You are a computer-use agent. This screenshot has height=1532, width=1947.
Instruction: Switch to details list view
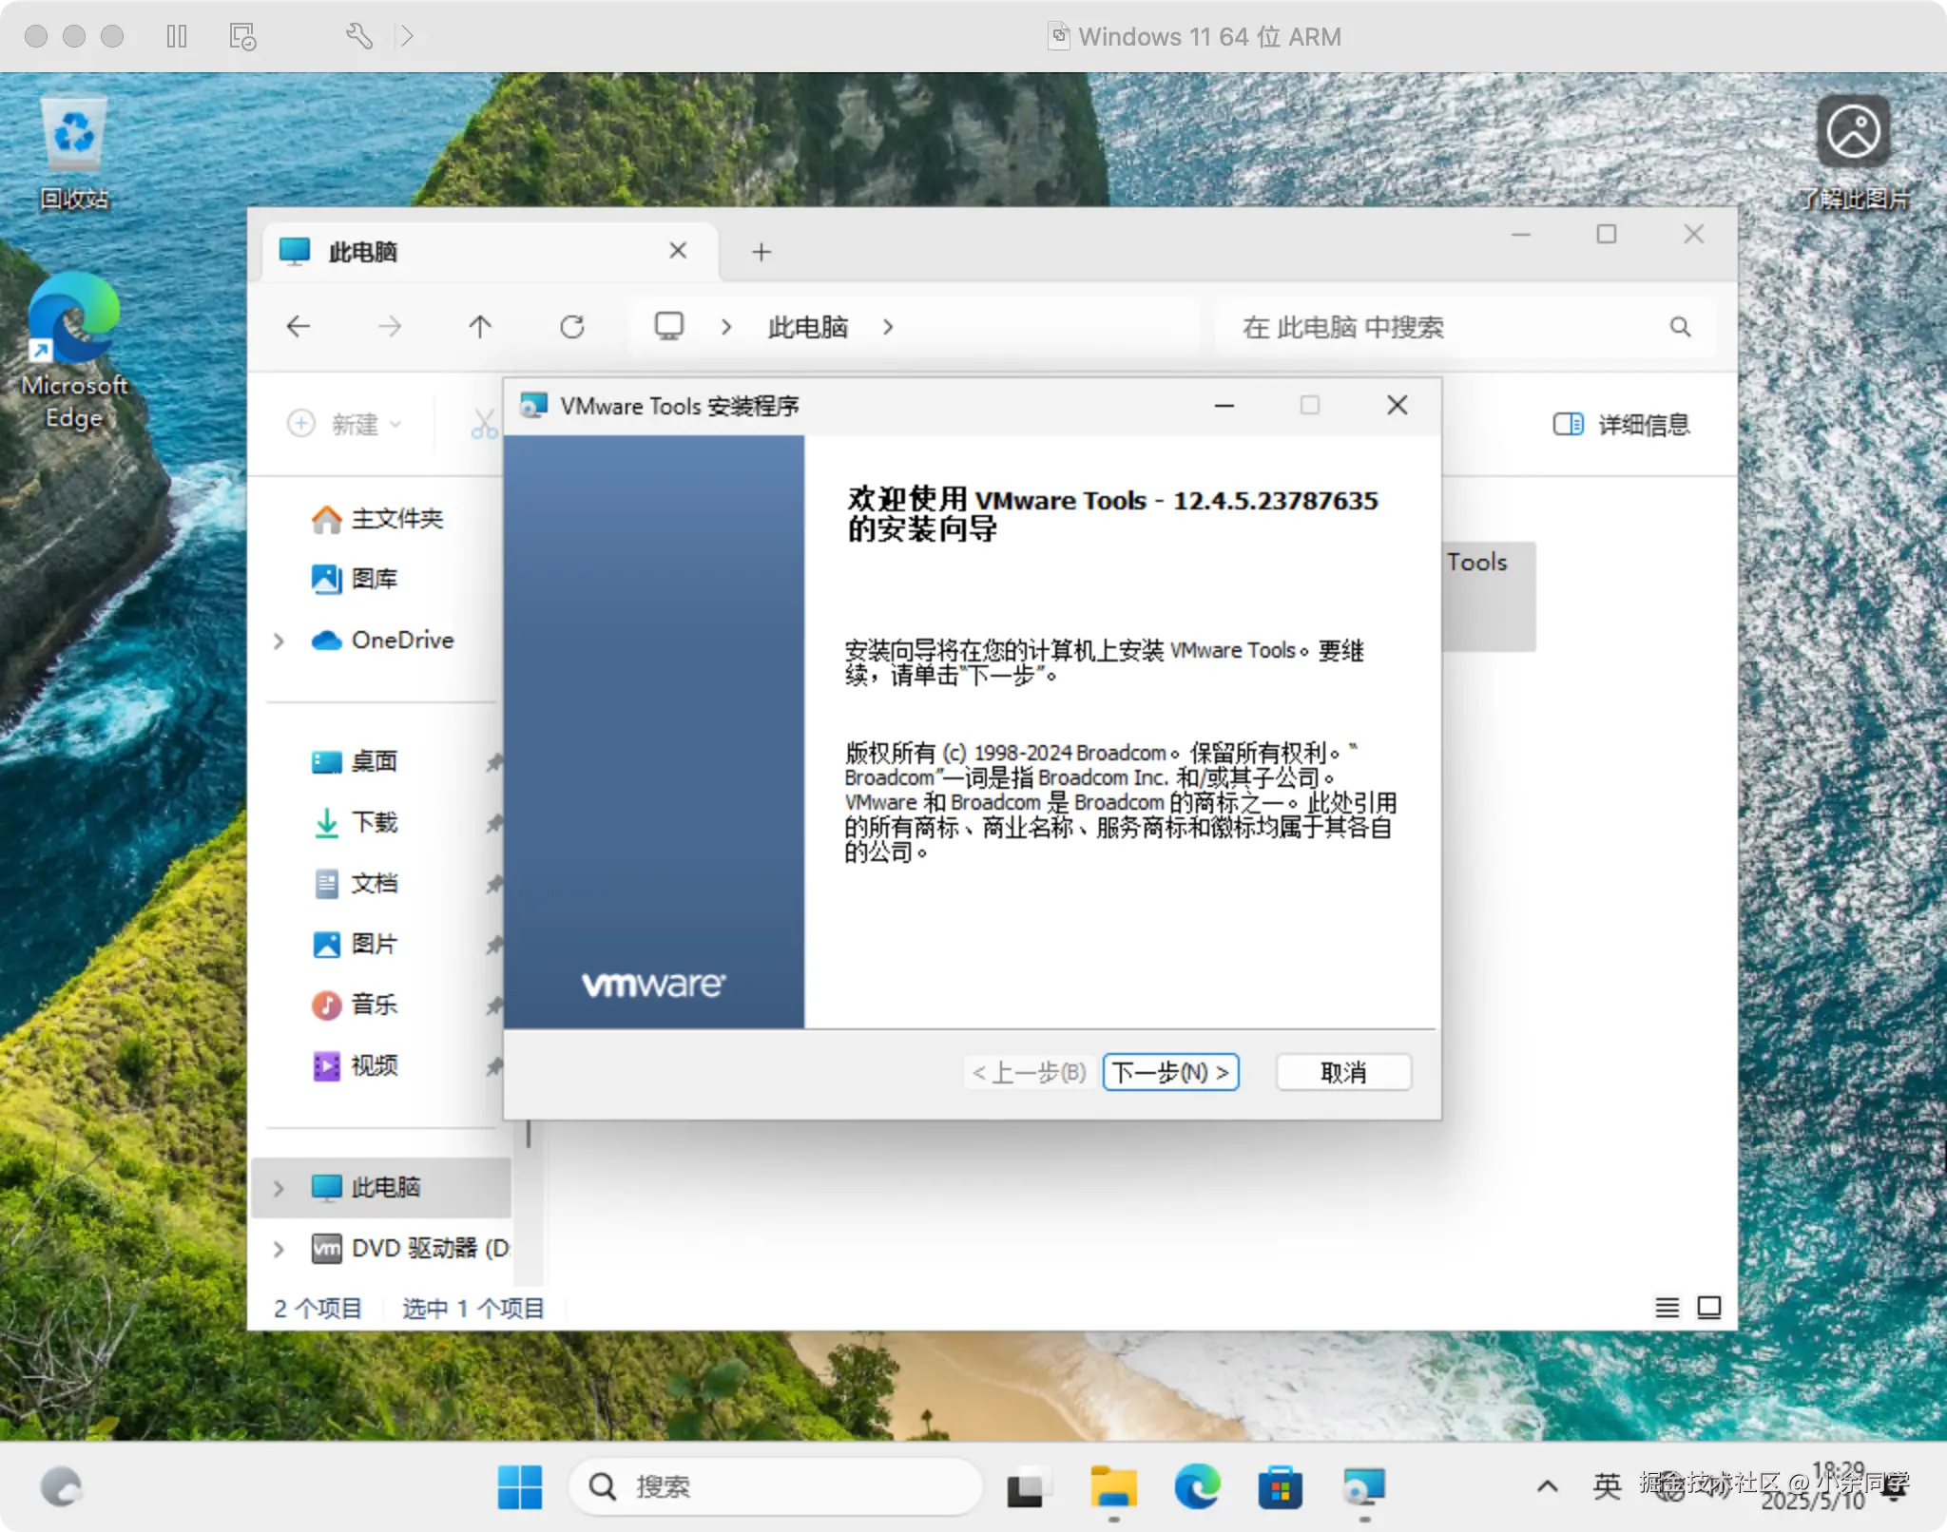pos(1667,1308)
